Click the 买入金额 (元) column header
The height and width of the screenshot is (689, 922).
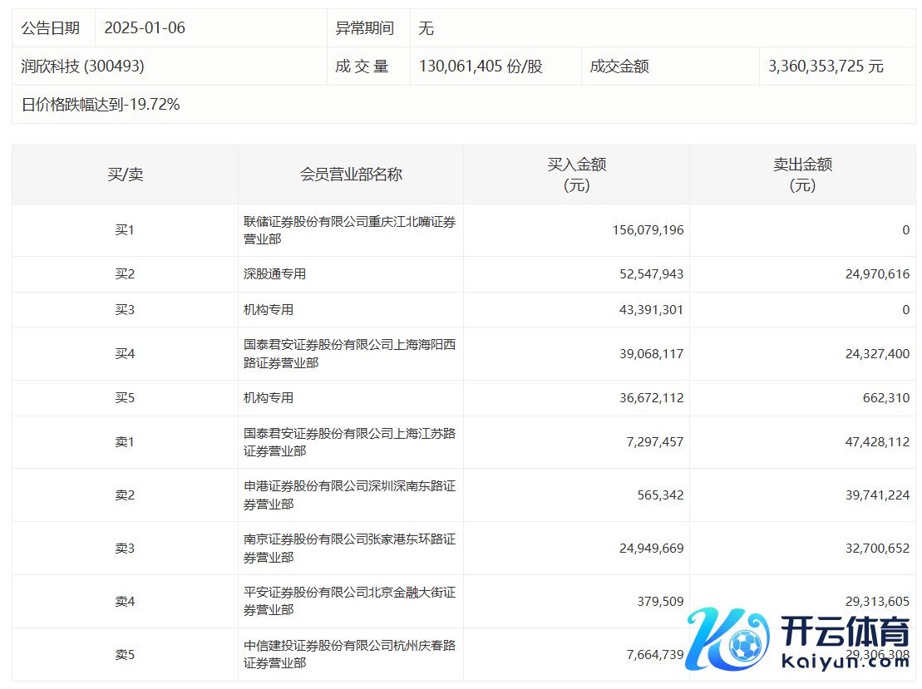coord(576,175)
